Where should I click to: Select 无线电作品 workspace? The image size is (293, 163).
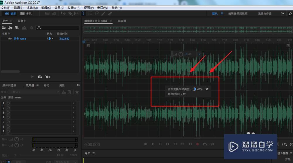coord(265,14)
